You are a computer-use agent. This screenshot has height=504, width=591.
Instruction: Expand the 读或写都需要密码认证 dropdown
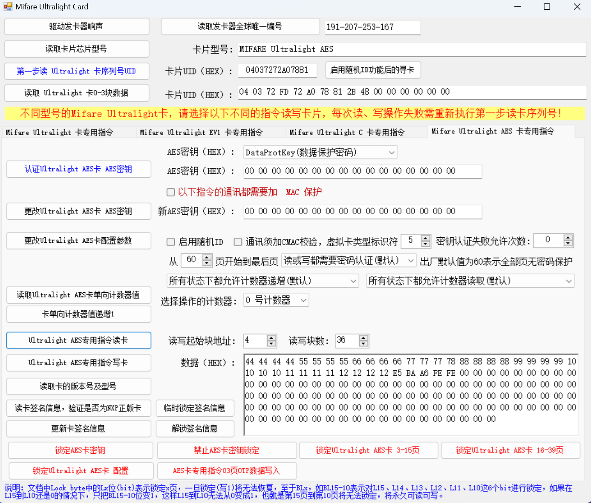(x=410, y=261)
